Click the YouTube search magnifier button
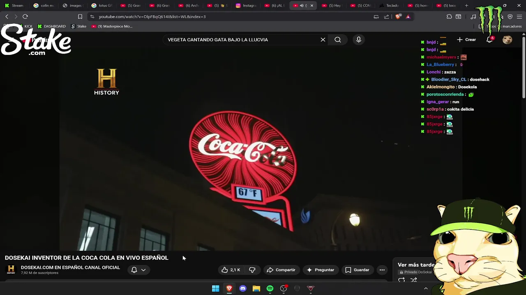526x295 pixels. coord(338,40)
